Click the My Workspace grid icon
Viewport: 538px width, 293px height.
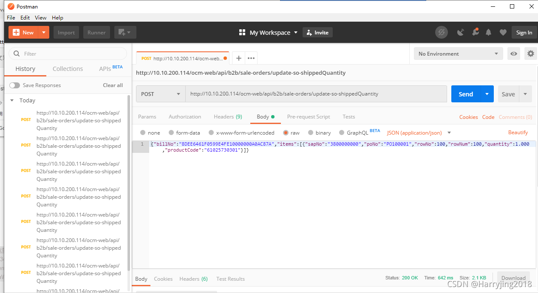tap(242, 32)
